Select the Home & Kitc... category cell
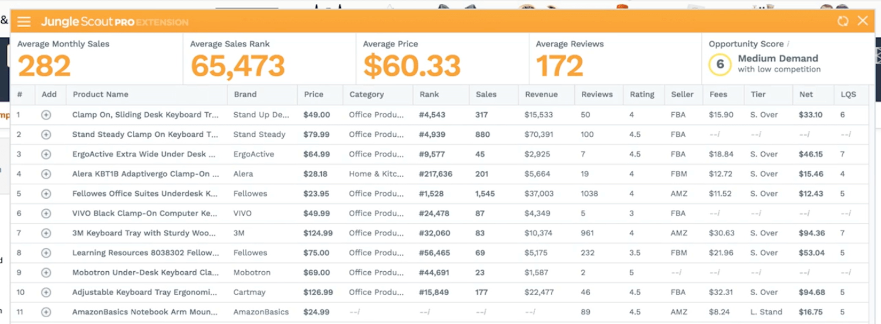This screenshot has width=881, height=324. [x=376, y=174]
